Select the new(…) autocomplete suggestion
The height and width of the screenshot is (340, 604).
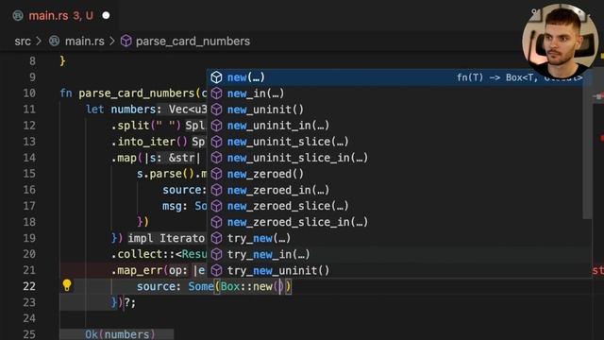pyautogui.click(x=396, y=77)
